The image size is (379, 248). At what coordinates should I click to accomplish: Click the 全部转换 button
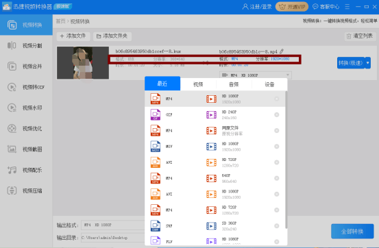352,232
